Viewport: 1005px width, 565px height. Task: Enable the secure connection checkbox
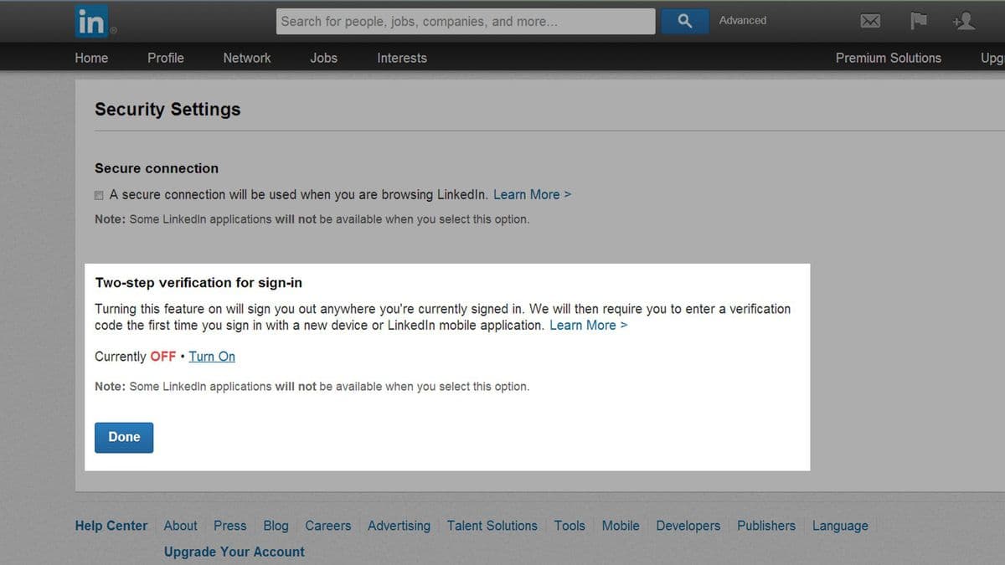coord(100,195)
